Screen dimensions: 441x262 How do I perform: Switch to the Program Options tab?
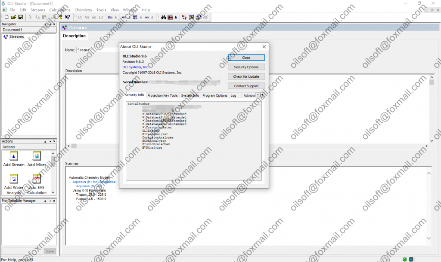pos(215,95)
